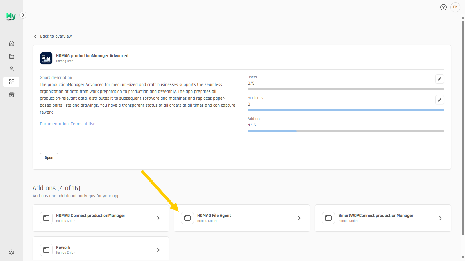Viewport: 465px width, 261px height.
Task: Go back to overview
Action: pyautogui.click(x=56, y=36)
